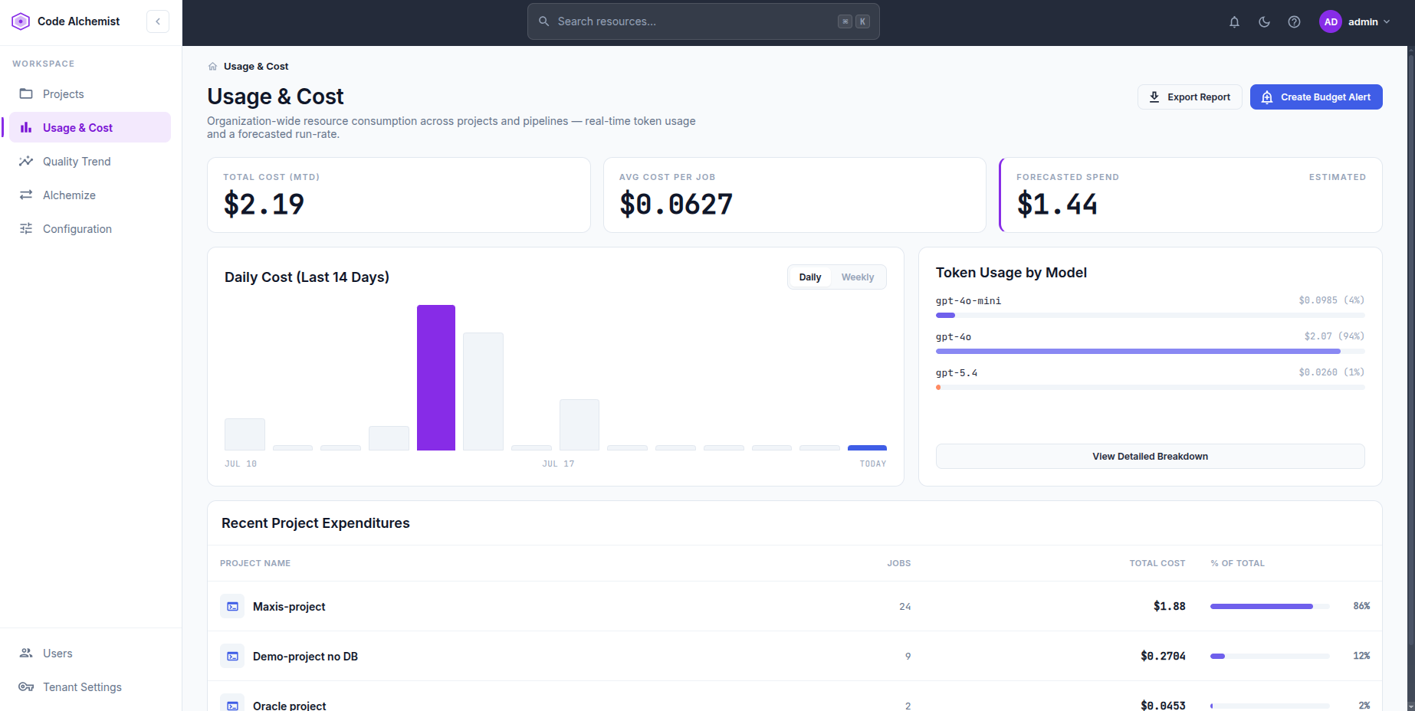Image resolution: width=1415 pixels, height=711 pixels.
Task: Collapse the sidebar with the chevron button
Action: [158, 21]
